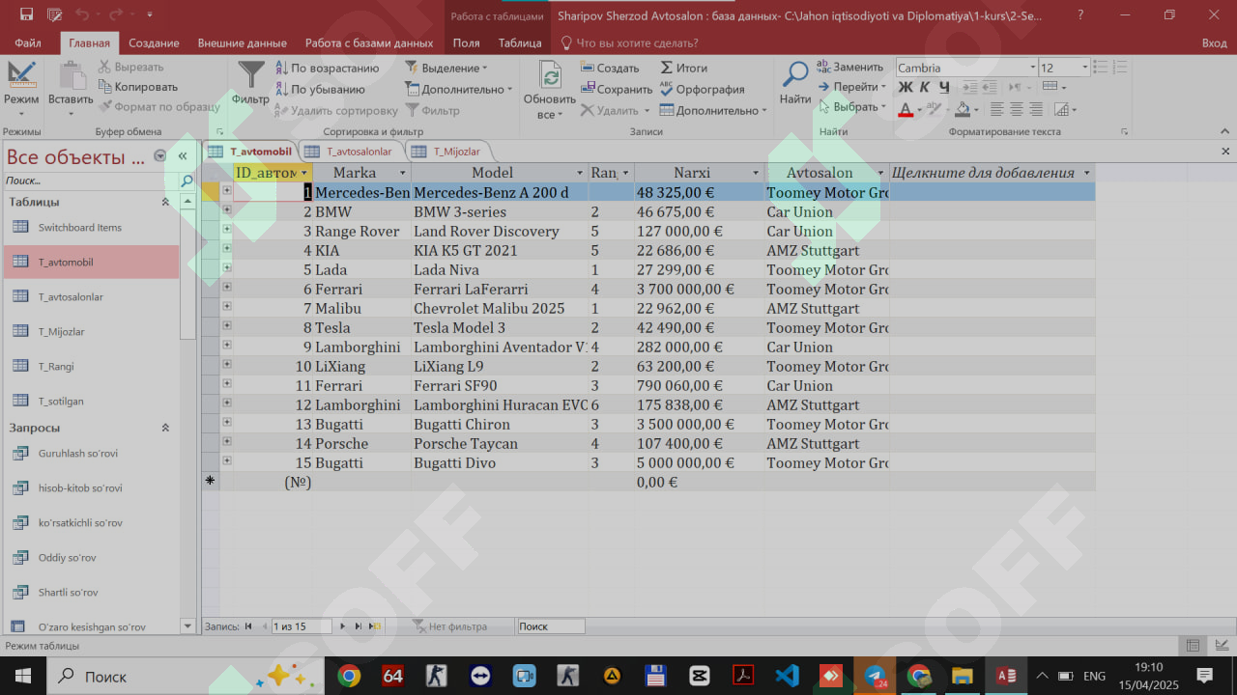Screen dimensions: 1237x695
Task: Click the Вход sign-in link
Action: [x=1214, y=43]
